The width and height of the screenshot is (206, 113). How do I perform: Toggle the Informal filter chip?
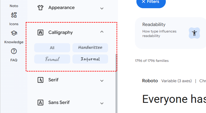[x=90, y=59]
